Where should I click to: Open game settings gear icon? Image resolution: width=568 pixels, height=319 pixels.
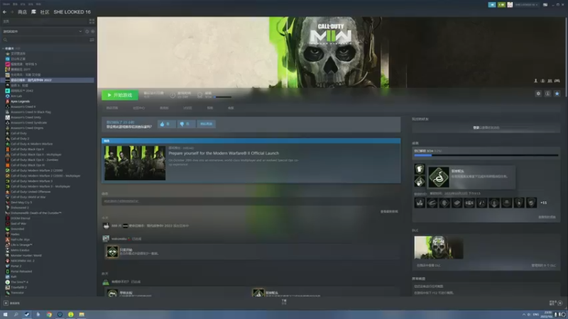(538, 94)
